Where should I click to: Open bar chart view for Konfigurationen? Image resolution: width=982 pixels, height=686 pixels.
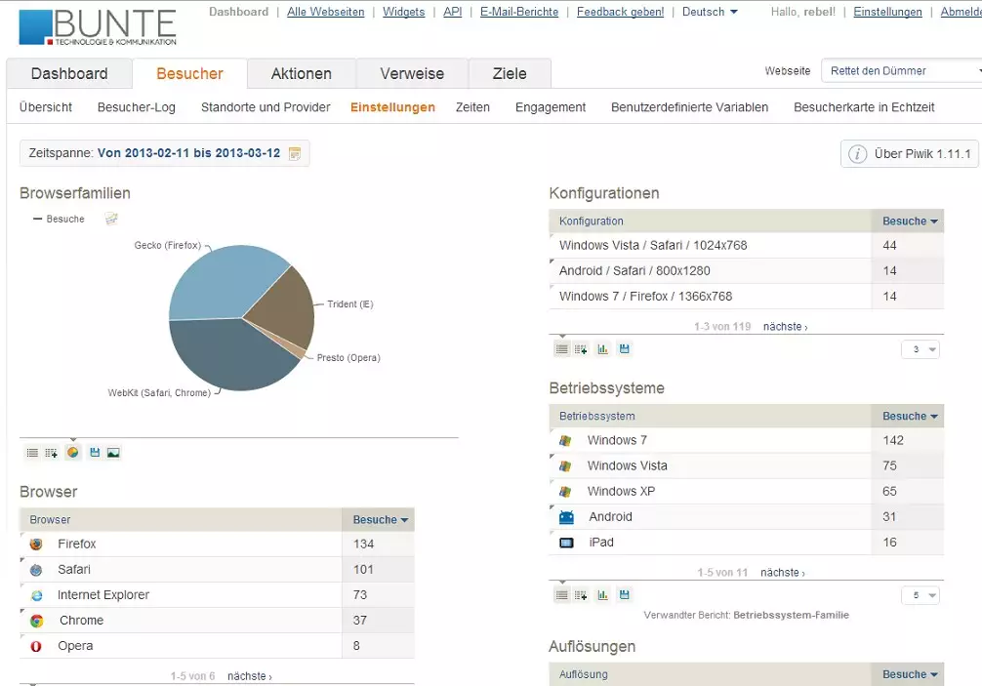tap(602, 349)
